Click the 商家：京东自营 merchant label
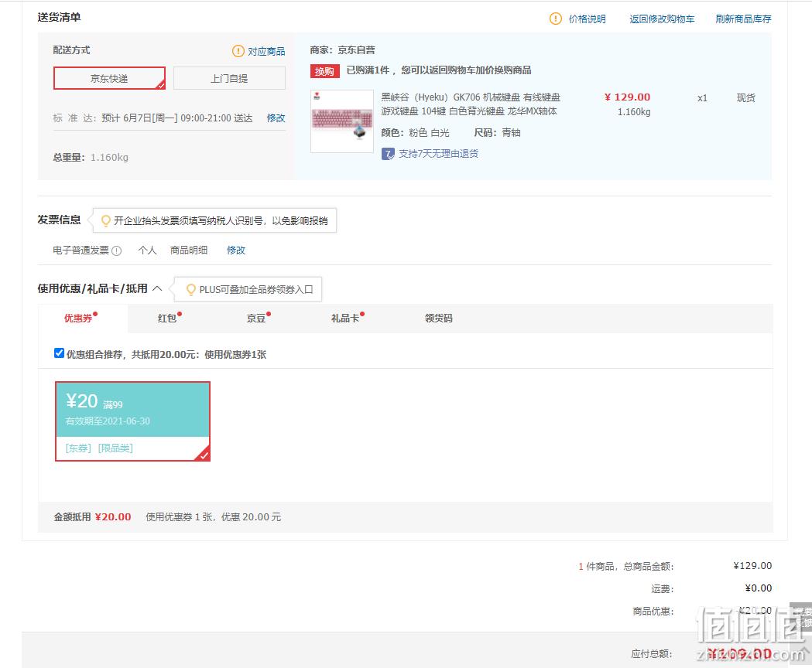 point(342,50)
